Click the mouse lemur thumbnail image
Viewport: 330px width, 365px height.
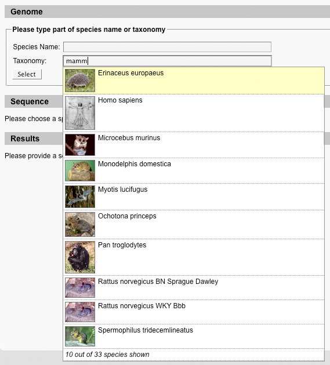pos(80,145)
